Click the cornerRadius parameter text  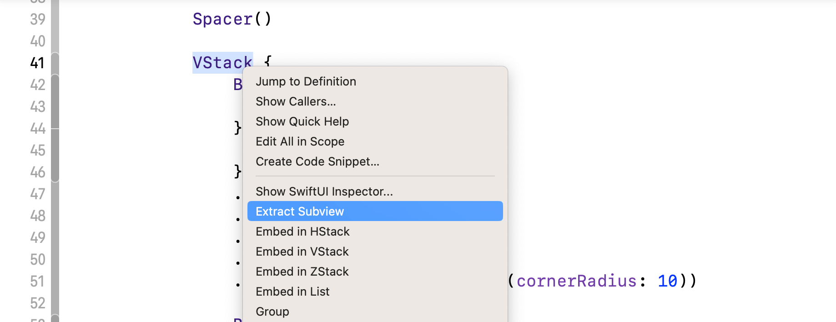(x=576, y=281)
